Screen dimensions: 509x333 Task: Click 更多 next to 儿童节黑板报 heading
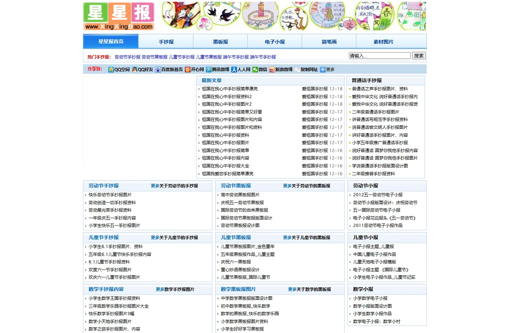coord(287,238)
